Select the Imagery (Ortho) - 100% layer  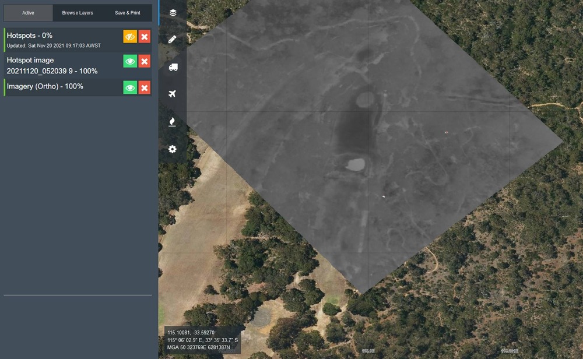point(58,87)
